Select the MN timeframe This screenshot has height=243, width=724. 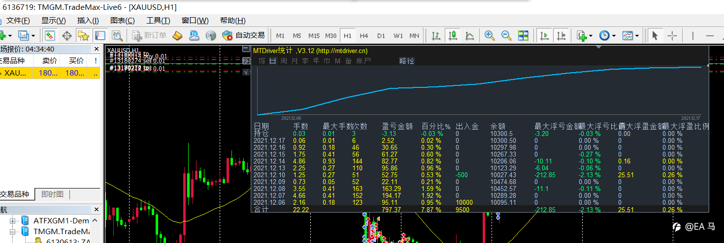414,35
